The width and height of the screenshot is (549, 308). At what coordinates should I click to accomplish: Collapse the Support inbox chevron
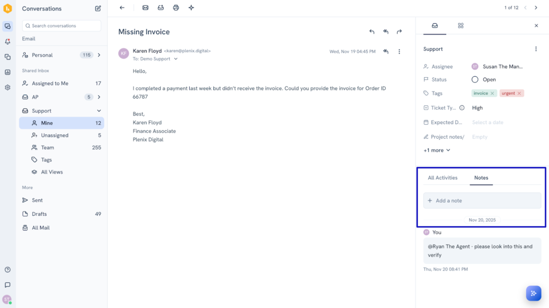coord(99,110)
